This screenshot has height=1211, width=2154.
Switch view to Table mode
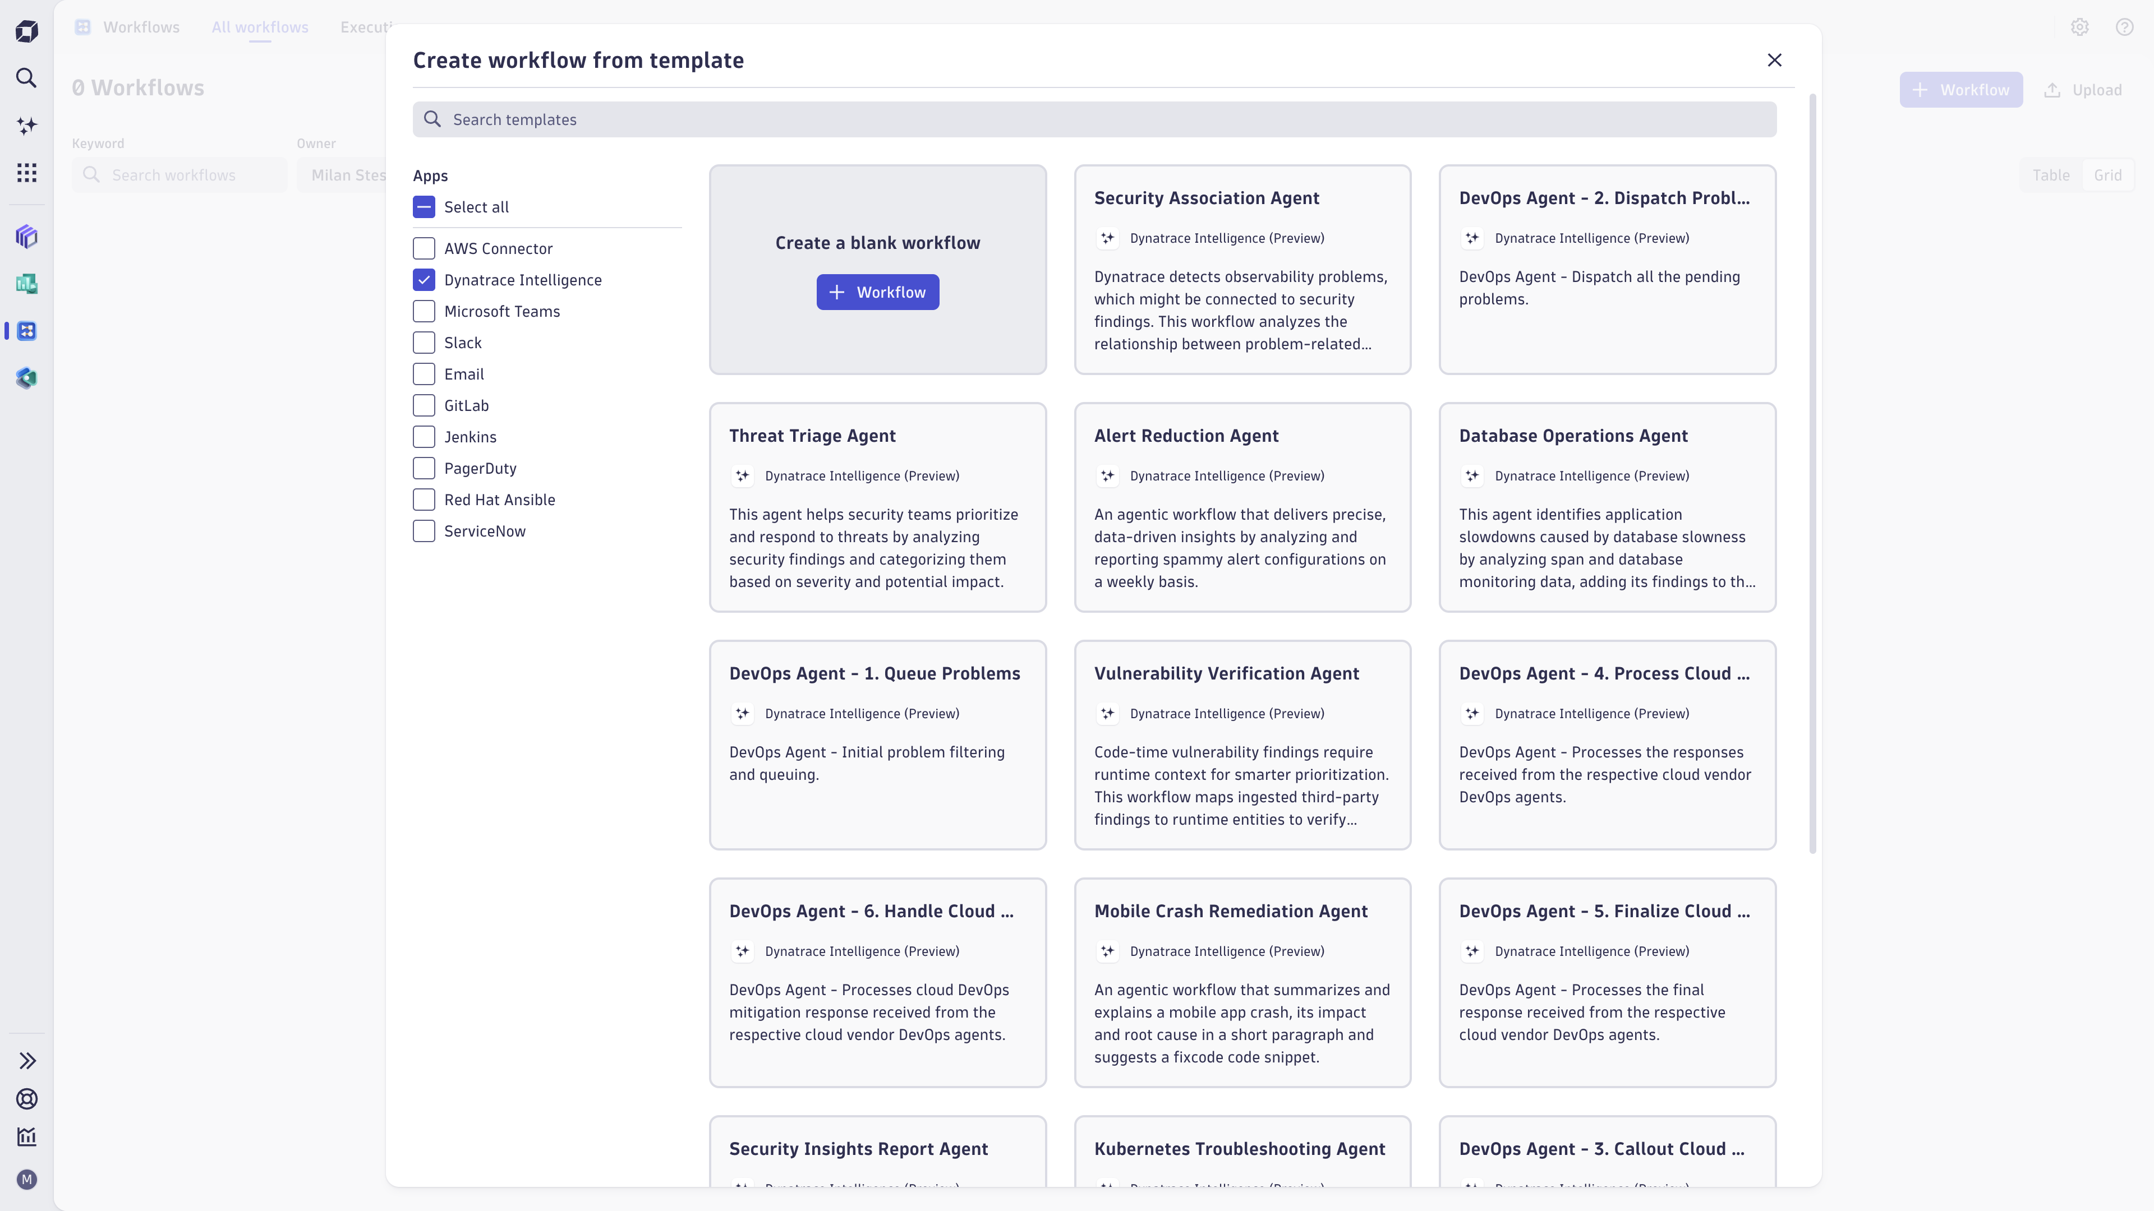pos(2051,175)
